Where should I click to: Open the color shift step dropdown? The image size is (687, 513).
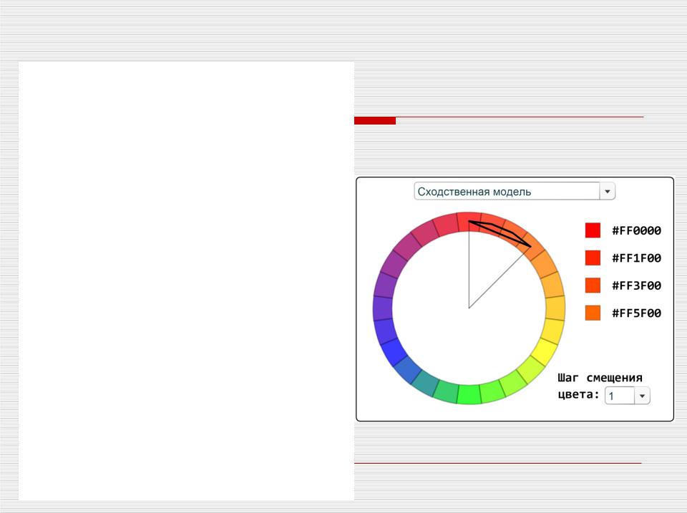627,396
